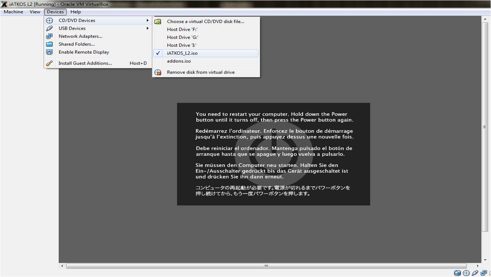Click the vertical scrollbar up arrow
Image resolution: width=491 pixels, height=277 pixels.
pos(485,19)
